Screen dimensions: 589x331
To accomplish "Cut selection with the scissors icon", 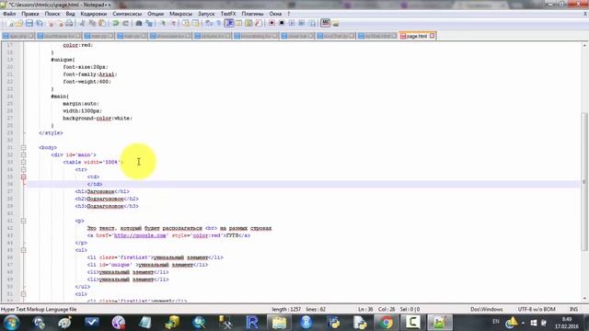I will (x=82, y=23).
